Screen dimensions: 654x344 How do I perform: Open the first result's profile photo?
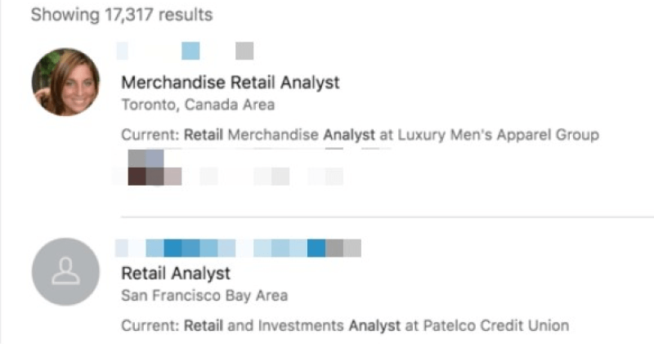(65, 82)
